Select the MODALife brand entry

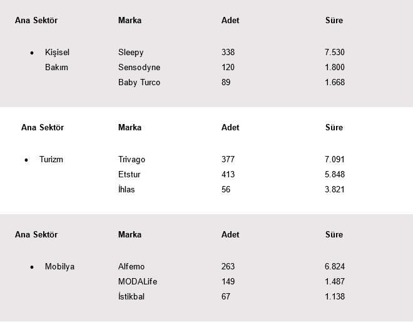click(x=138, y=282)
